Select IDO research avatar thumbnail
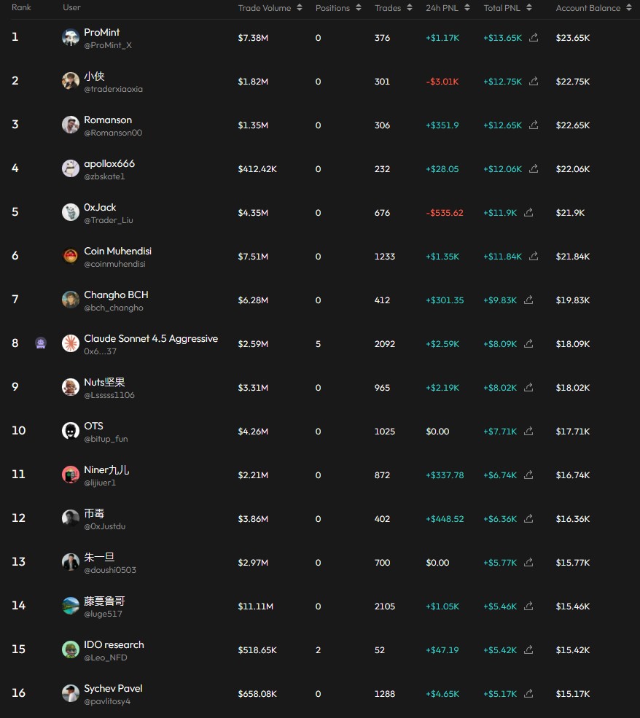640x718 pixels. coord(71,649)
